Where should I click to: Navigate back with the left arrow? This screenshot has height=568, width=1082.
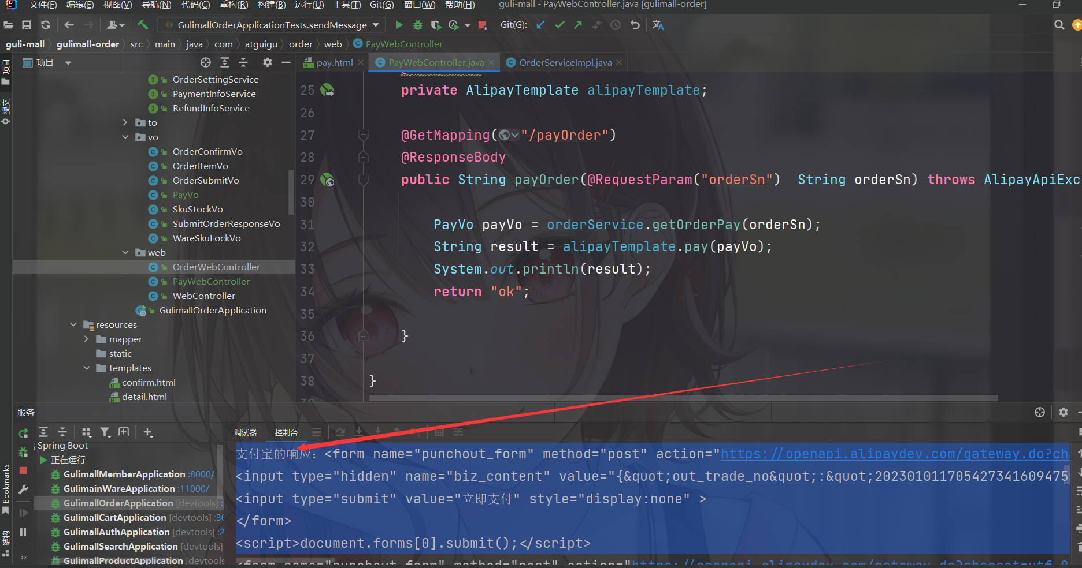69,25
